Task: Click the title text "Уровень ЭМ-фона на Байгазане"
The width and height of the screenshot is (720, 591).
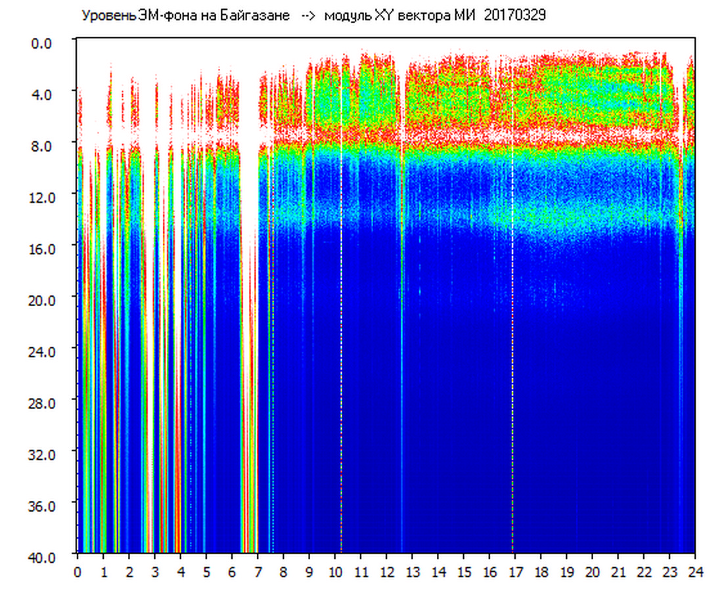Action: tap(185, 16)
